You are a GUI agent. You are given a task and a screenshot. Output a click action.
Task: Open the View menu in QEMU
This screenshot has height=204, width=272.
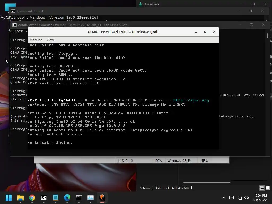[50, 40]
